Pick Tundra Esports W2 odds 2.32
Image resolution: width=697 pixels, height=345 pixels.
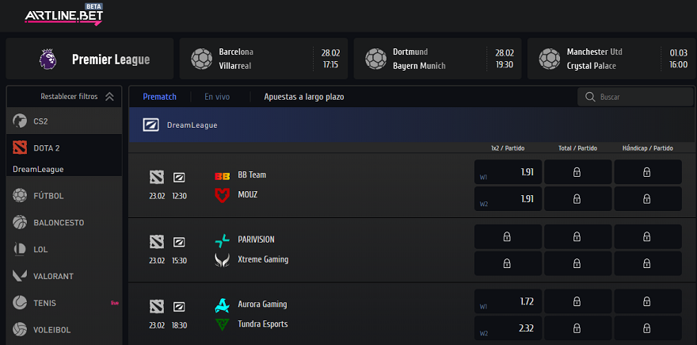point(508,327)
